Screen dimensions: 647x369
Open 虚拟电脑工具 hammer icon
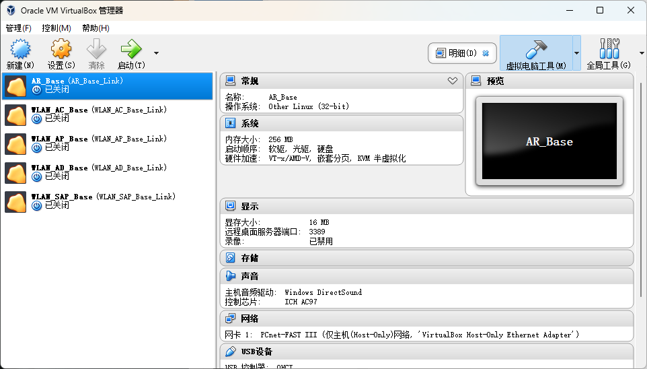click(x=536, y=50)
